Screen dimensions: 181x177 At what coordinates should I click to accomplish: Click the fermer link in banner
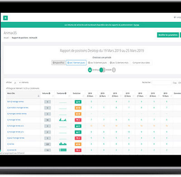tap(137, 25)
